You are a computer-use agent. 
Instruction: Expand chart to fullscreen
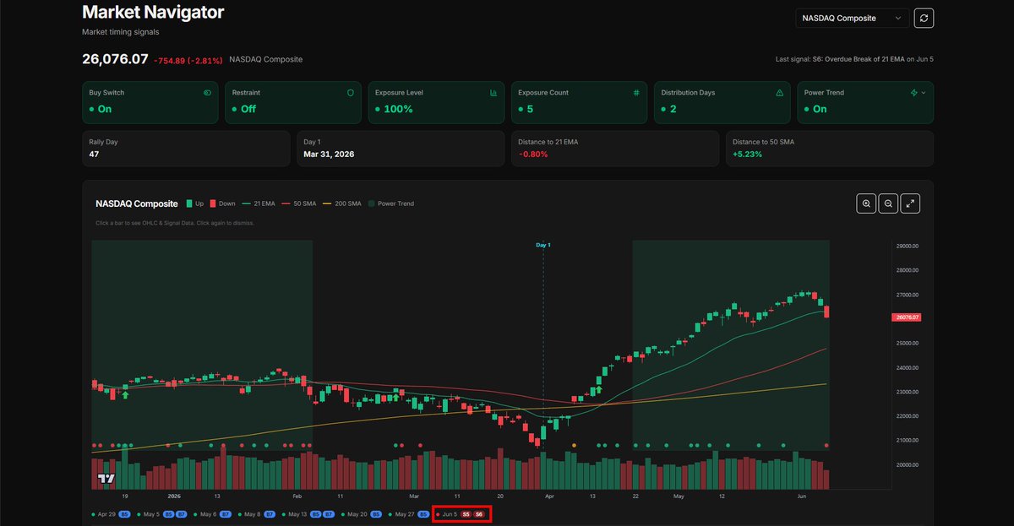911,203
